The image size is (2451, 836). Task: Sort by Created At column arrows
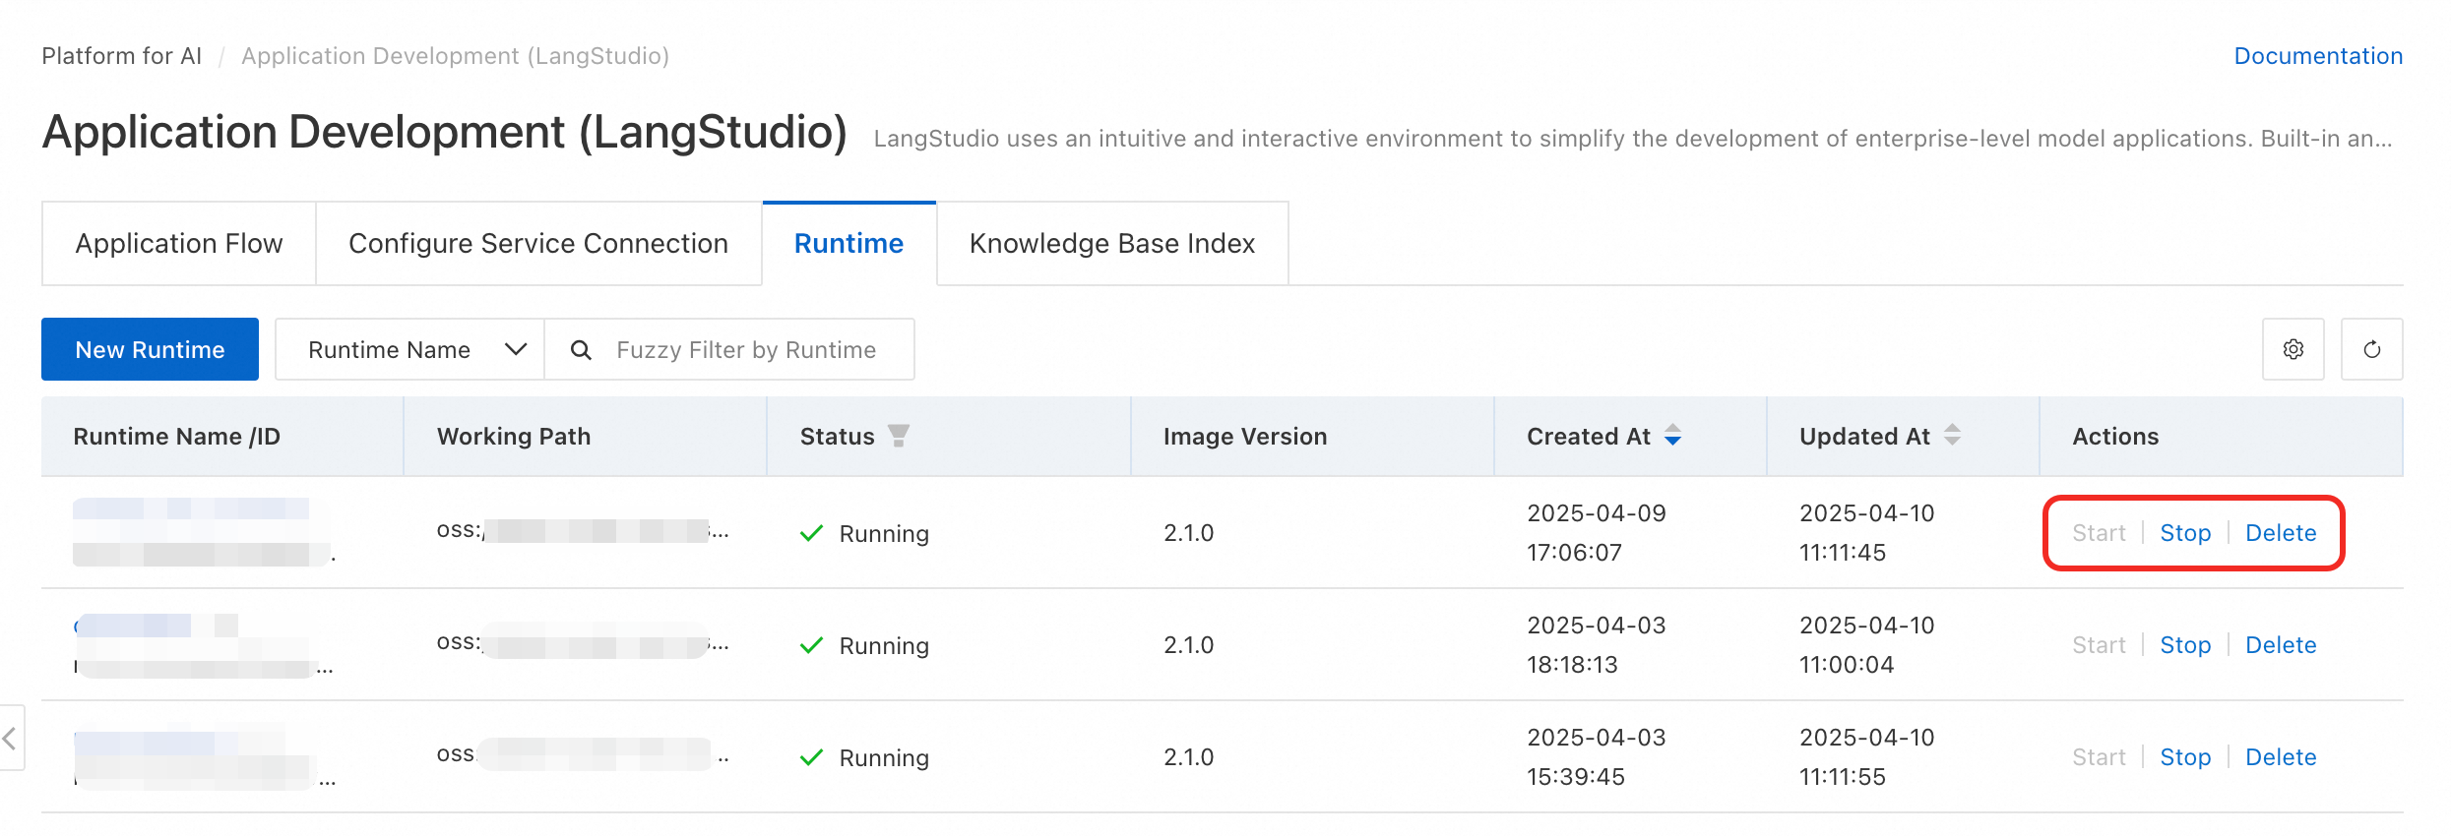coord(1672,436)
